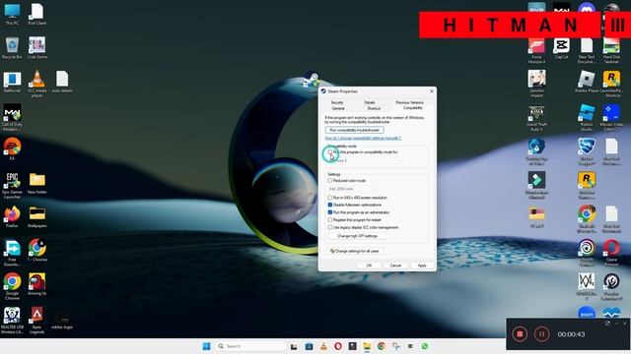Select the Apex Legends desktop icon

(x=37, y=321)
